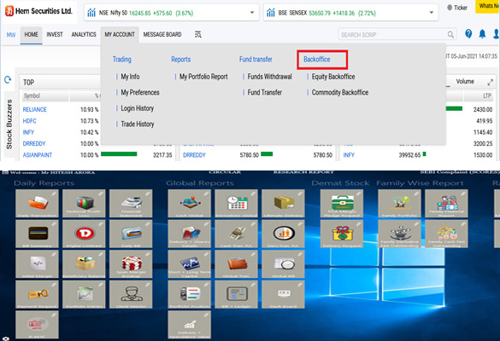This screenshot has width=500, height=341.
Task: Open the R-eKYC tile
Action: click(37, 325)
